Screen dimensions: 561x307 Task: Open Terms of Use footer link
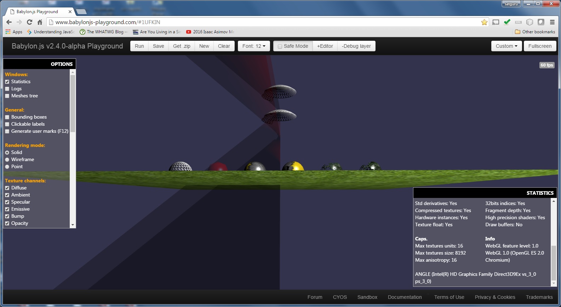pyautogui.click(x=449, y=297)
